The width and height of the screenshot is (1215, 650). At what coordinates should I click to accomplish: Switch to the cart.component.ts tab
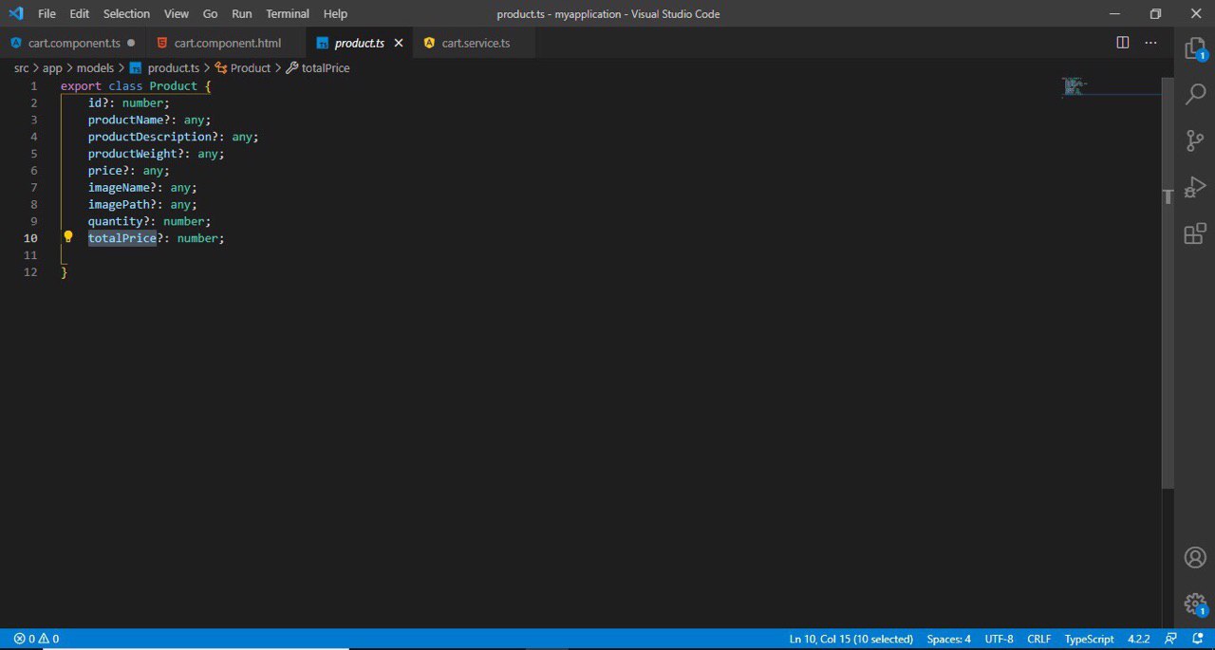pyautogui.click(x=74, y=43)
